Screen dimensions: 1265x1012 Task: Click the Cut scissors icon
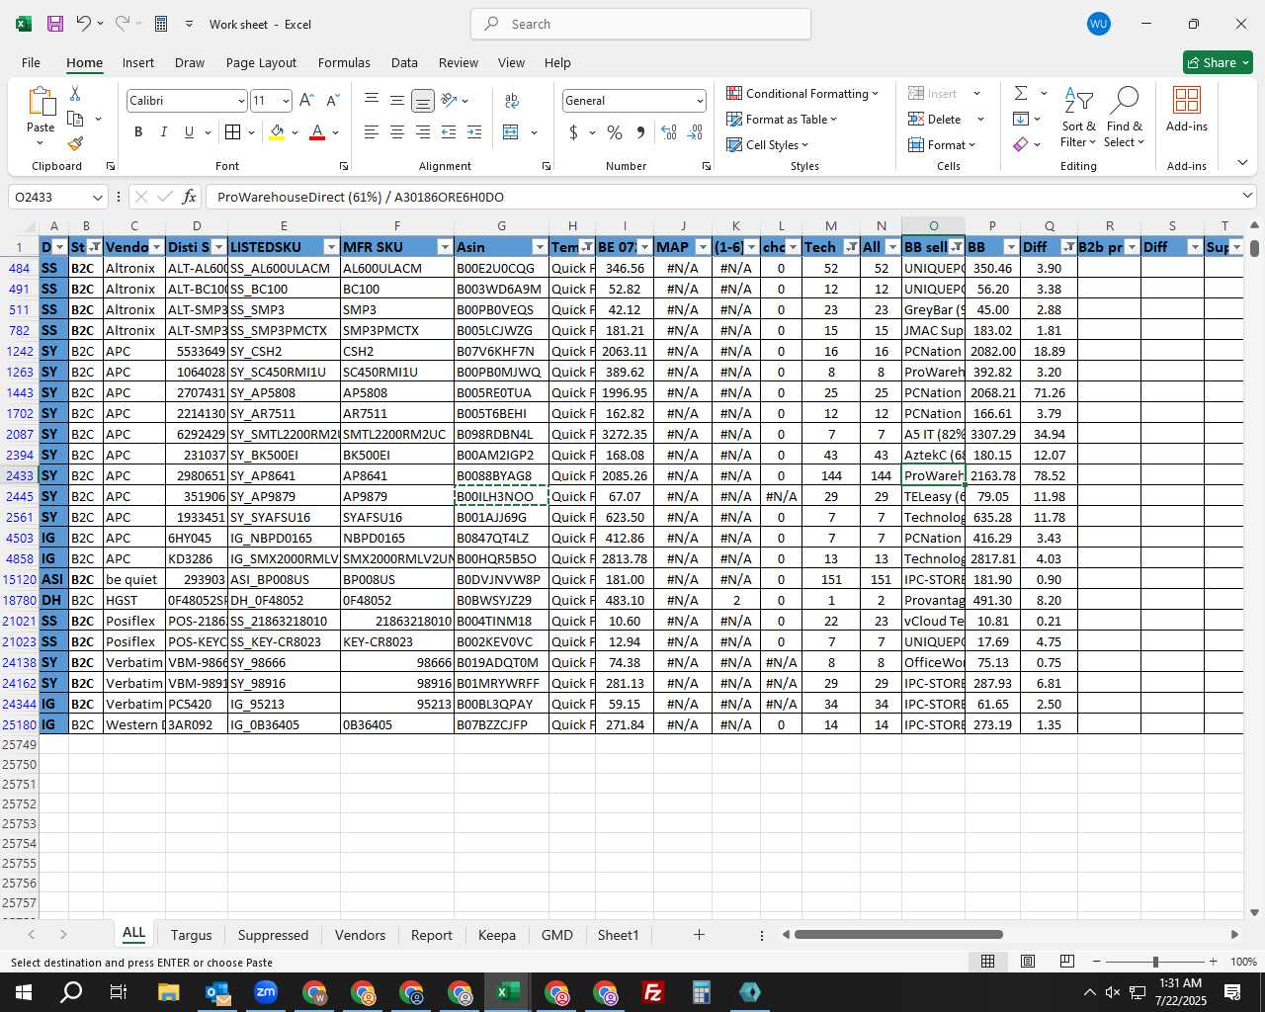point(75,93)
